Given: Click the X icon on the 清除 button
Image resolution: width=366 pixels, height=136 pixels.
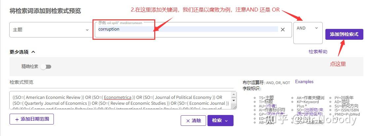Looking at the screenshot, I should (188, 121).
